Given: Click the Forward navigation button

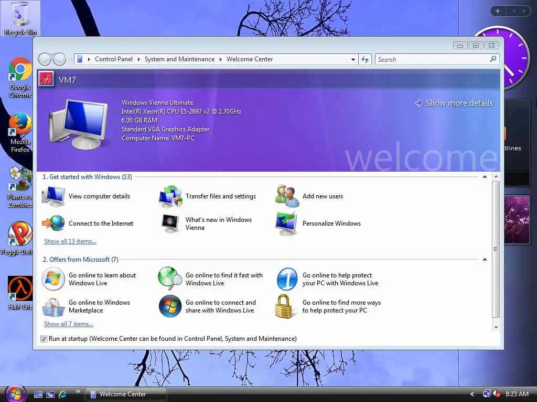Looking at the screenshot, I should (59, 60).
